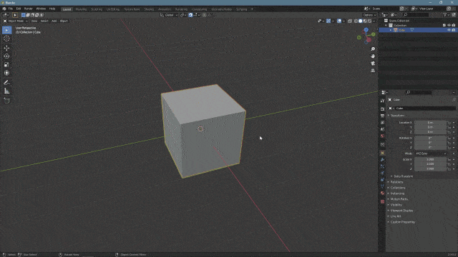Expand the Relations panel
458x257 pixels.
[396, 182]
